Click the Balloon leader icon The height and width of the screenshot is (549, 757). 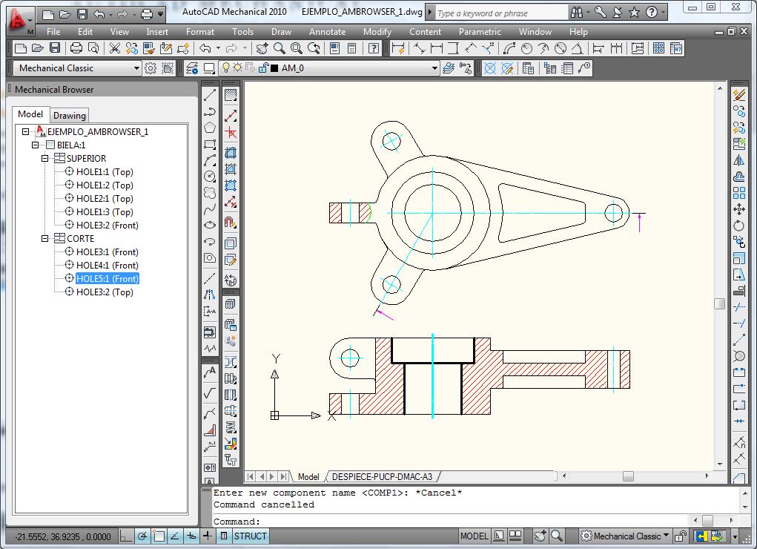(585, 68)
